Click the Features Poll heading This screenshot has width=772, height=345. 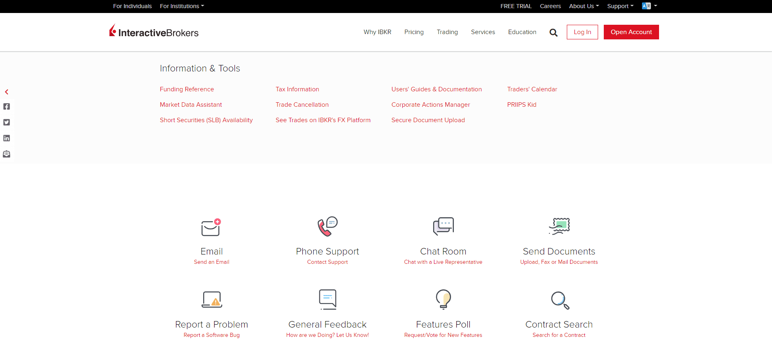[443, 325]
